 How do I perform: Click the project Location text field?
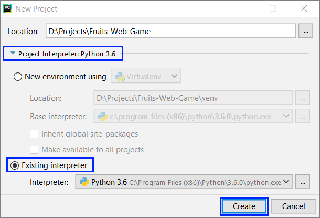click(170, 32)
